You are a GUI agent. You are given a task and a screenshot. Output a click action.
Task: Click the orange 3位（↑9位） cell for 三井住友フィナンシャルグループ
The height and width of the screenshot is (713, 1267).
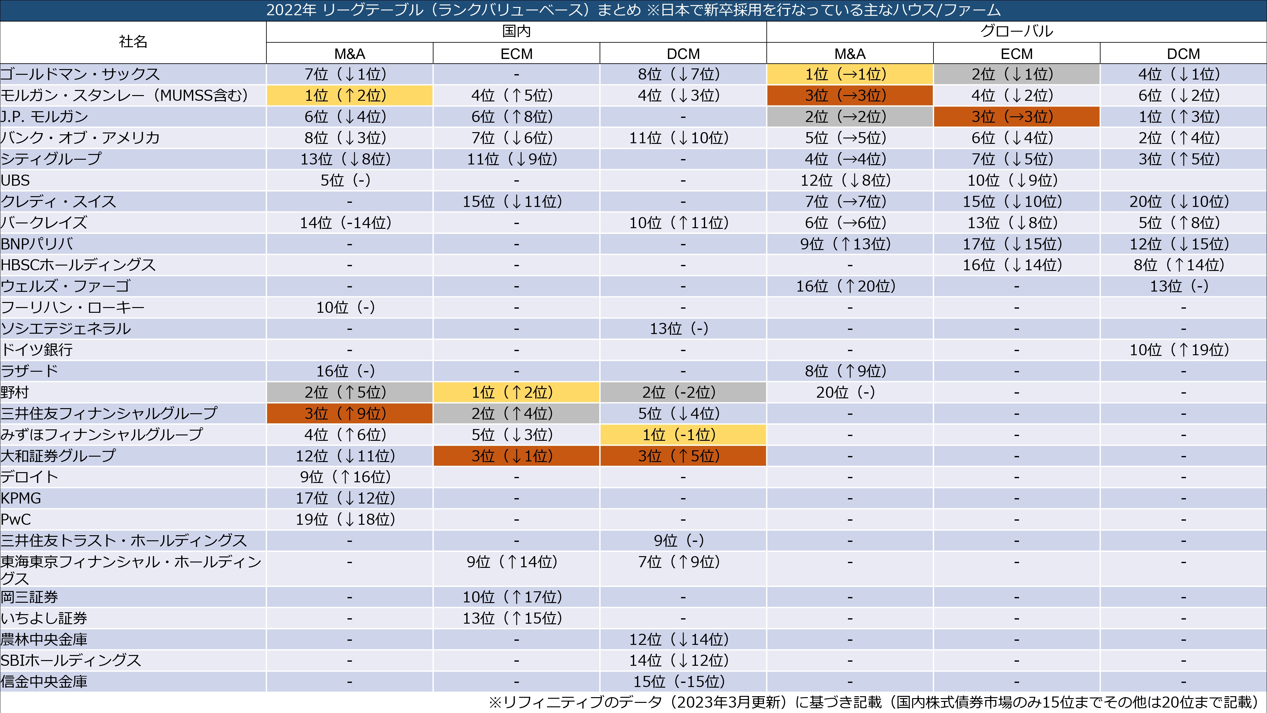tap(349, 414)
